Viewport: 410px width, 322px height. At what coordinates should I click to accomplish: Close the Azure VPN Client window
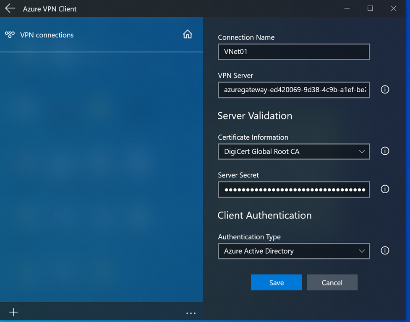tap(394, 8)
